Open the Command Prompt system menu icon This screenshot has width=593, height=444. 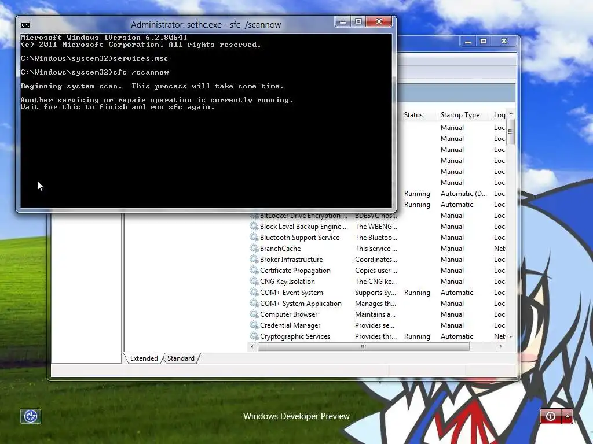tap(25, 25)
